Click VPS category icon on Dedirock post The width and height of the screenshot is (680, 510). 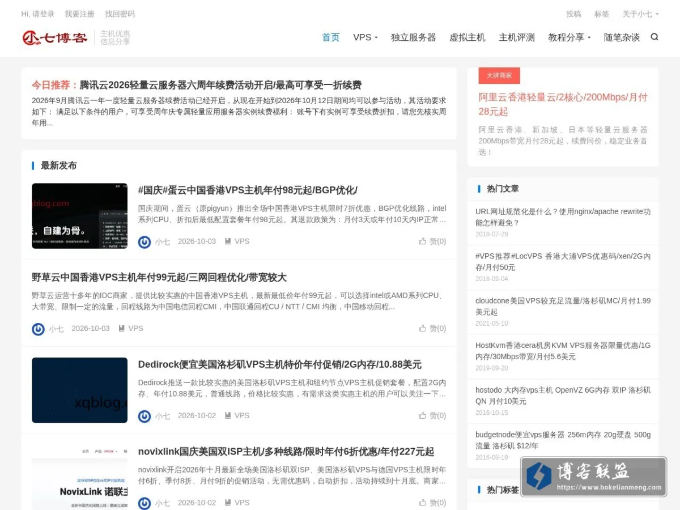pos(228,416)
